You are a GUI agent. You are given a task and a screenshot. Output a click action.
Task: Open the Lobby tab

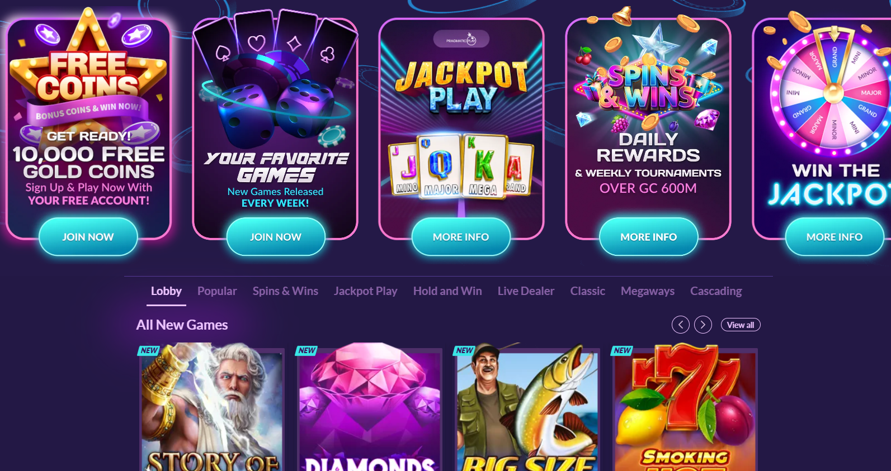(x=166, y=291)
